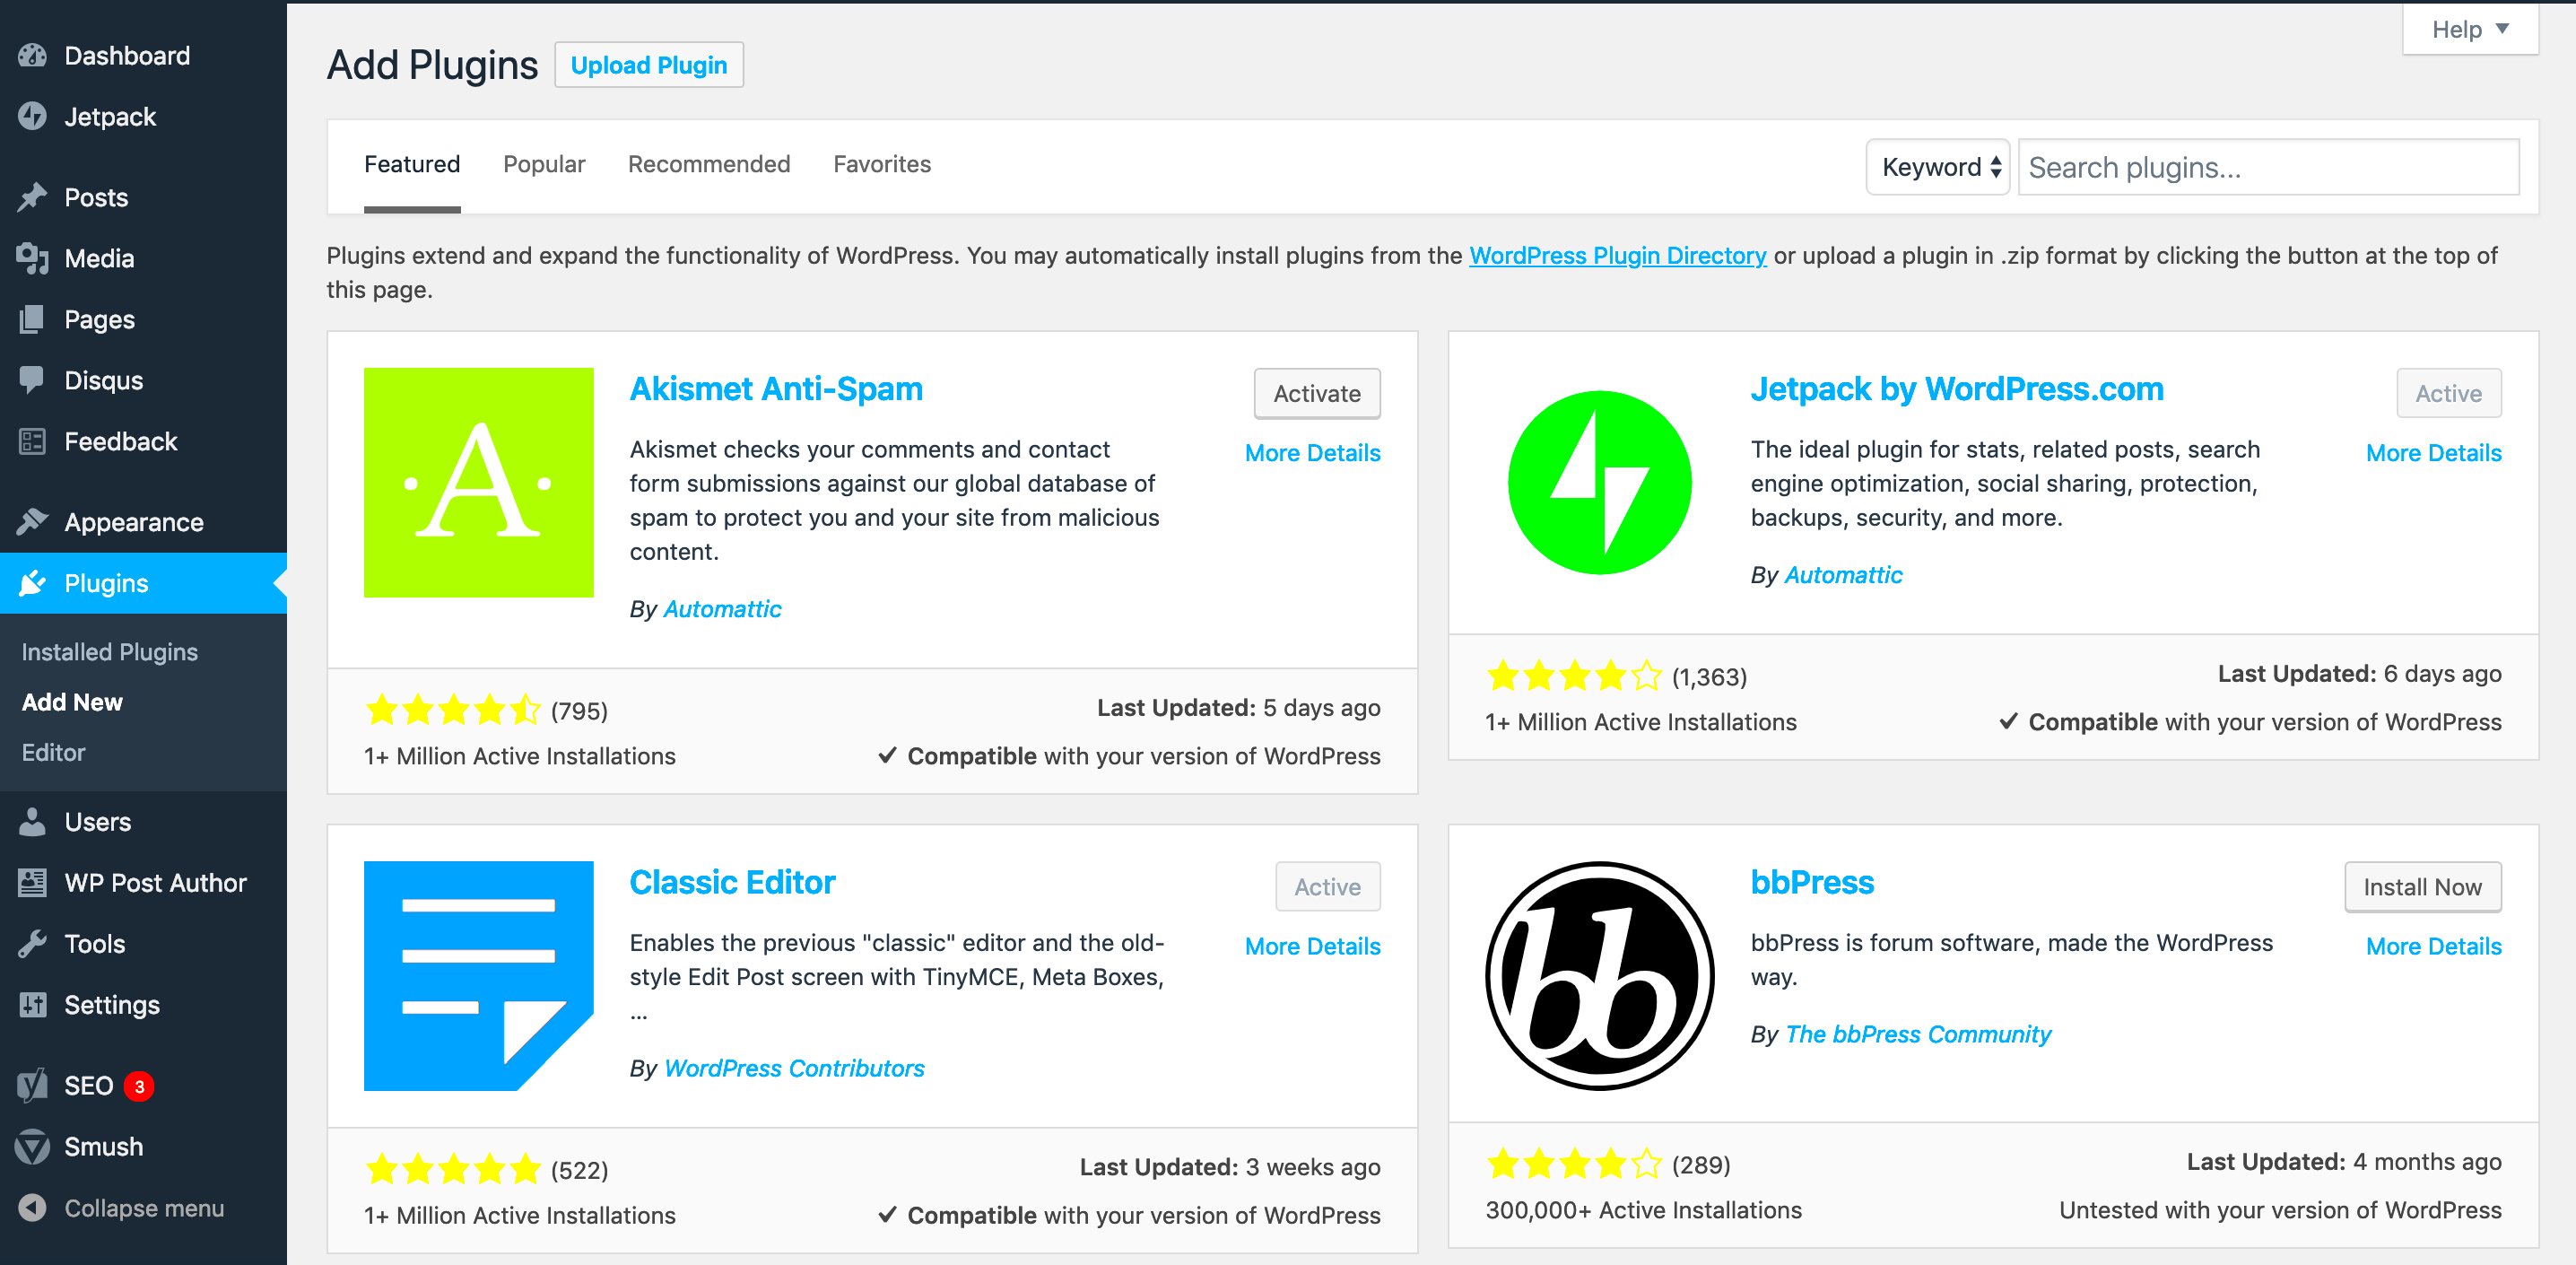This screenshot has height=1265, width=2576.
Task: Click the Feedback form icon
Action: [x=32, y=441]
